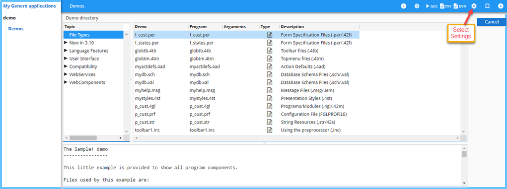Click file type icon for globtm.4tm

[269, 59]
